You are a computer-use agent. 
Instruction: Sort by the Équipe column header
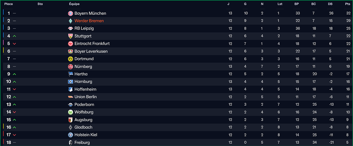click(74, 4)
